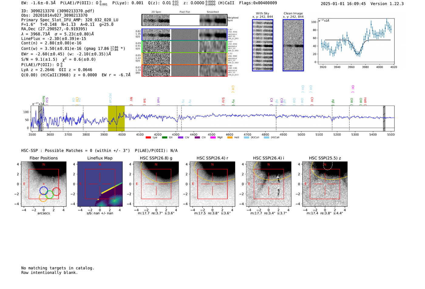
Task: Click the 'Q(0.00) (H)CaII(3968)' line
Action: (x=76, y=75)
